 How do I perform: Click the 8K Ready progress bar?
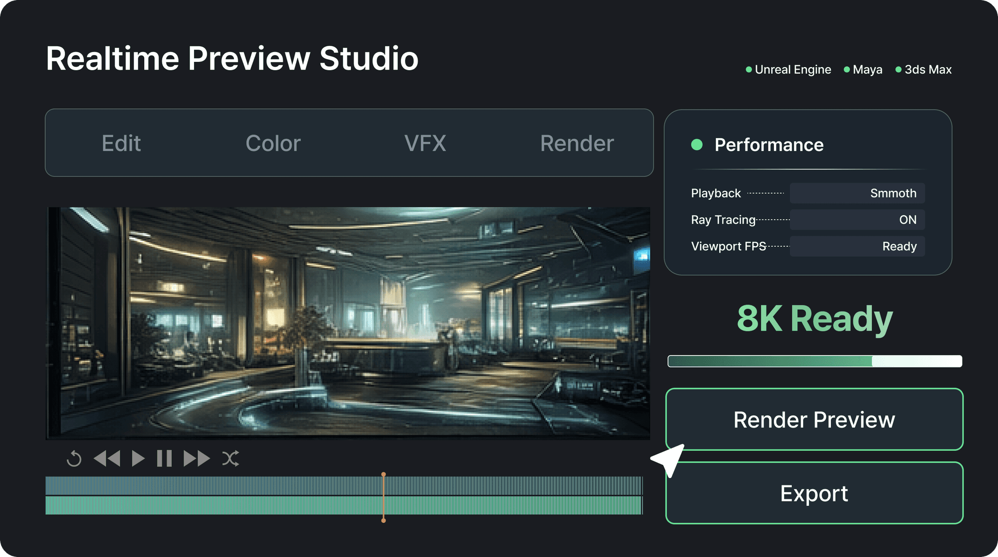pos(814,361)
